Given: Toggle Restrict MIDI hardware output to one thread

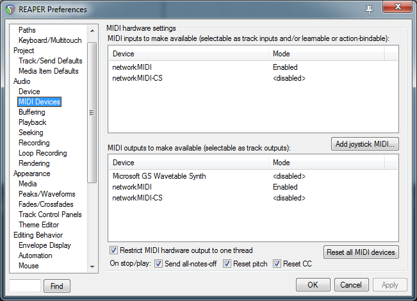Looking at the screenshot, I should (115, 250).
